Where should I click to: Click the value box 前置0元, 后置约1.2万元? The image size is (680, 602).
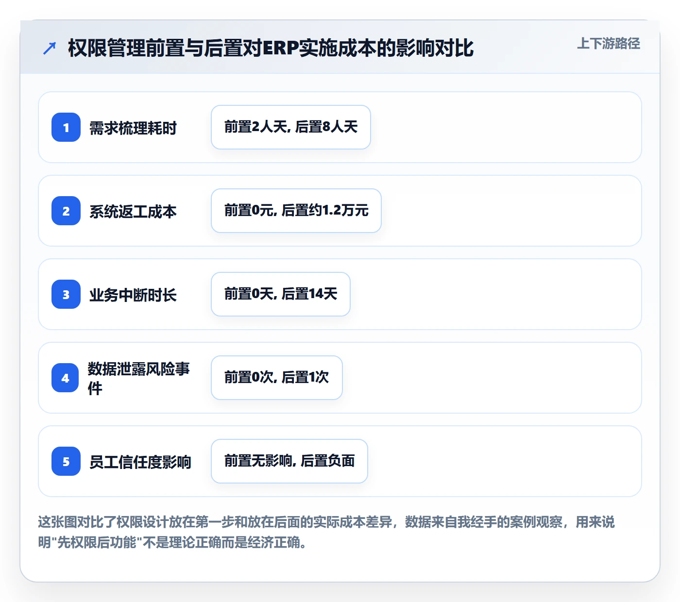click(296, 211)
